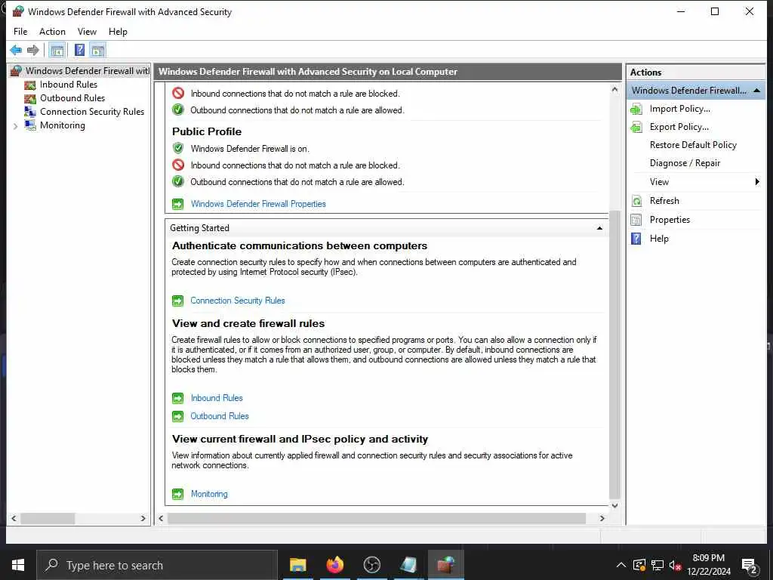
Task: Open Firefox from the taskbar
Action: (x=334, y=565)
